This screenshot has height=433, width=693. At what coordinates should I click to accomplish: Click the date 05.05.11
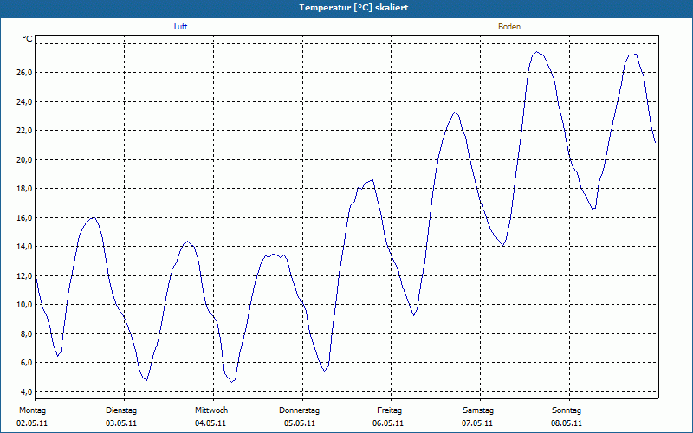pyautogui.click(x=300, y=423)
